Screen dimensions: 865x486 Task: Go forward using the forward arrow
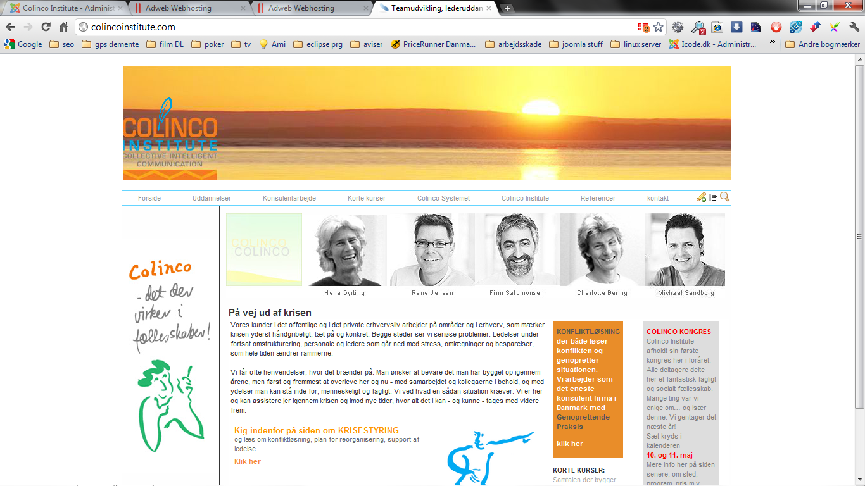[x=28, y=27]
